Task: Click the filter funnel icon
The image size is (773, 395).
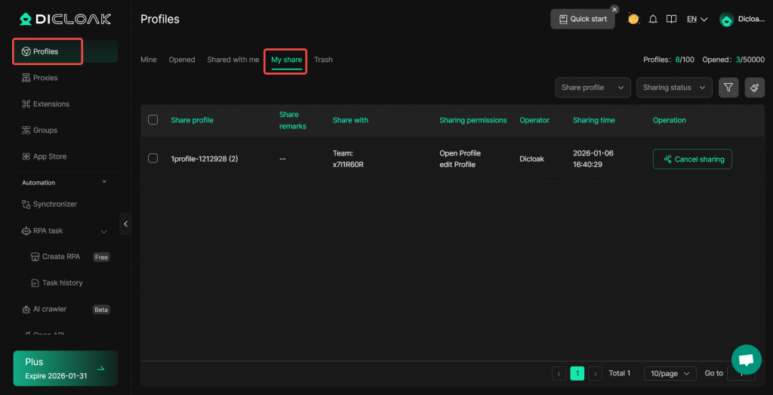Action: tap(728, 88)
